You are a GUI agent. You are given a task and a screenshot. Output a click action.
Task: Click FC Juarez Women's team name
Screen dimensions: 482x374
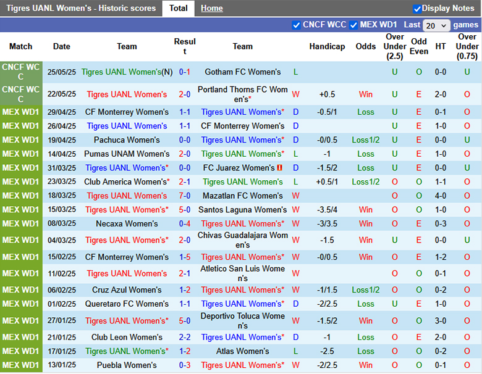(239, 168)
